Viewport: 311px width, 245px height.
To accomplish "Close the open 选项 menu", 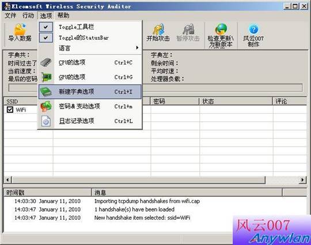I will (x=46, y=16).
